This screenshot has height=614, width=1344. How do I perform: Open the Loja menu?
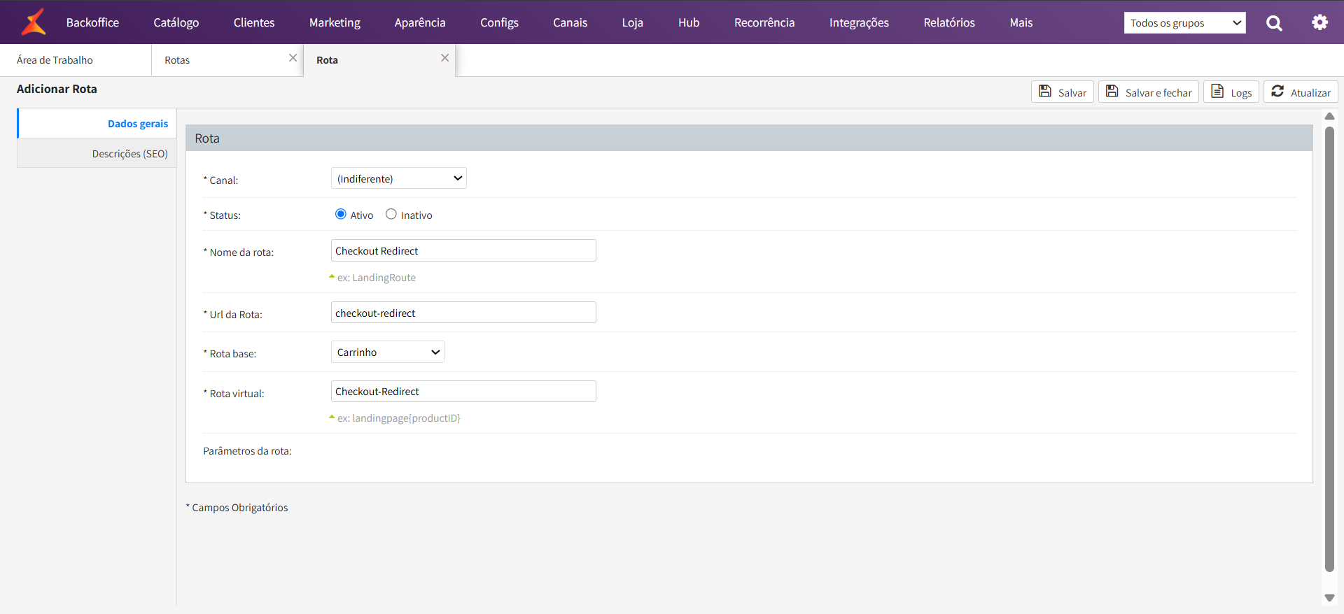(633, 22)
